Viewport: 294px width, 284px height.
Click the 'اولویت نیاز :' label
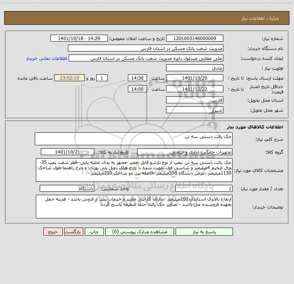pyautogui.click(x=273, y=68)
